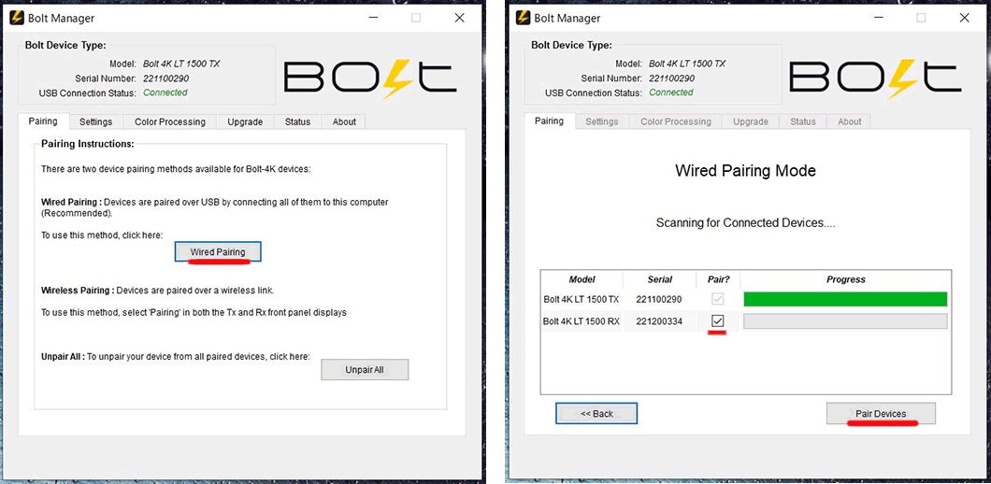Click the << Back button in right window
Image resolution: width=991 pixels, height=484 pixels.
click(x=596, y=414)
